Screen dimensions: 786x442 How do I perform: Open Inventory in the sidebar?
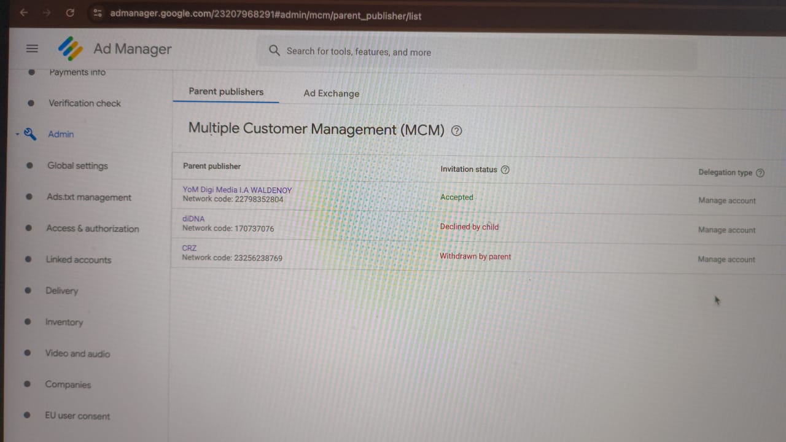[64, 322]
